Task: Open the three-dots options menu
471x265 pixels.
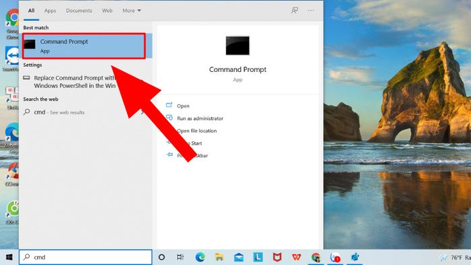Action: [311, 11]
